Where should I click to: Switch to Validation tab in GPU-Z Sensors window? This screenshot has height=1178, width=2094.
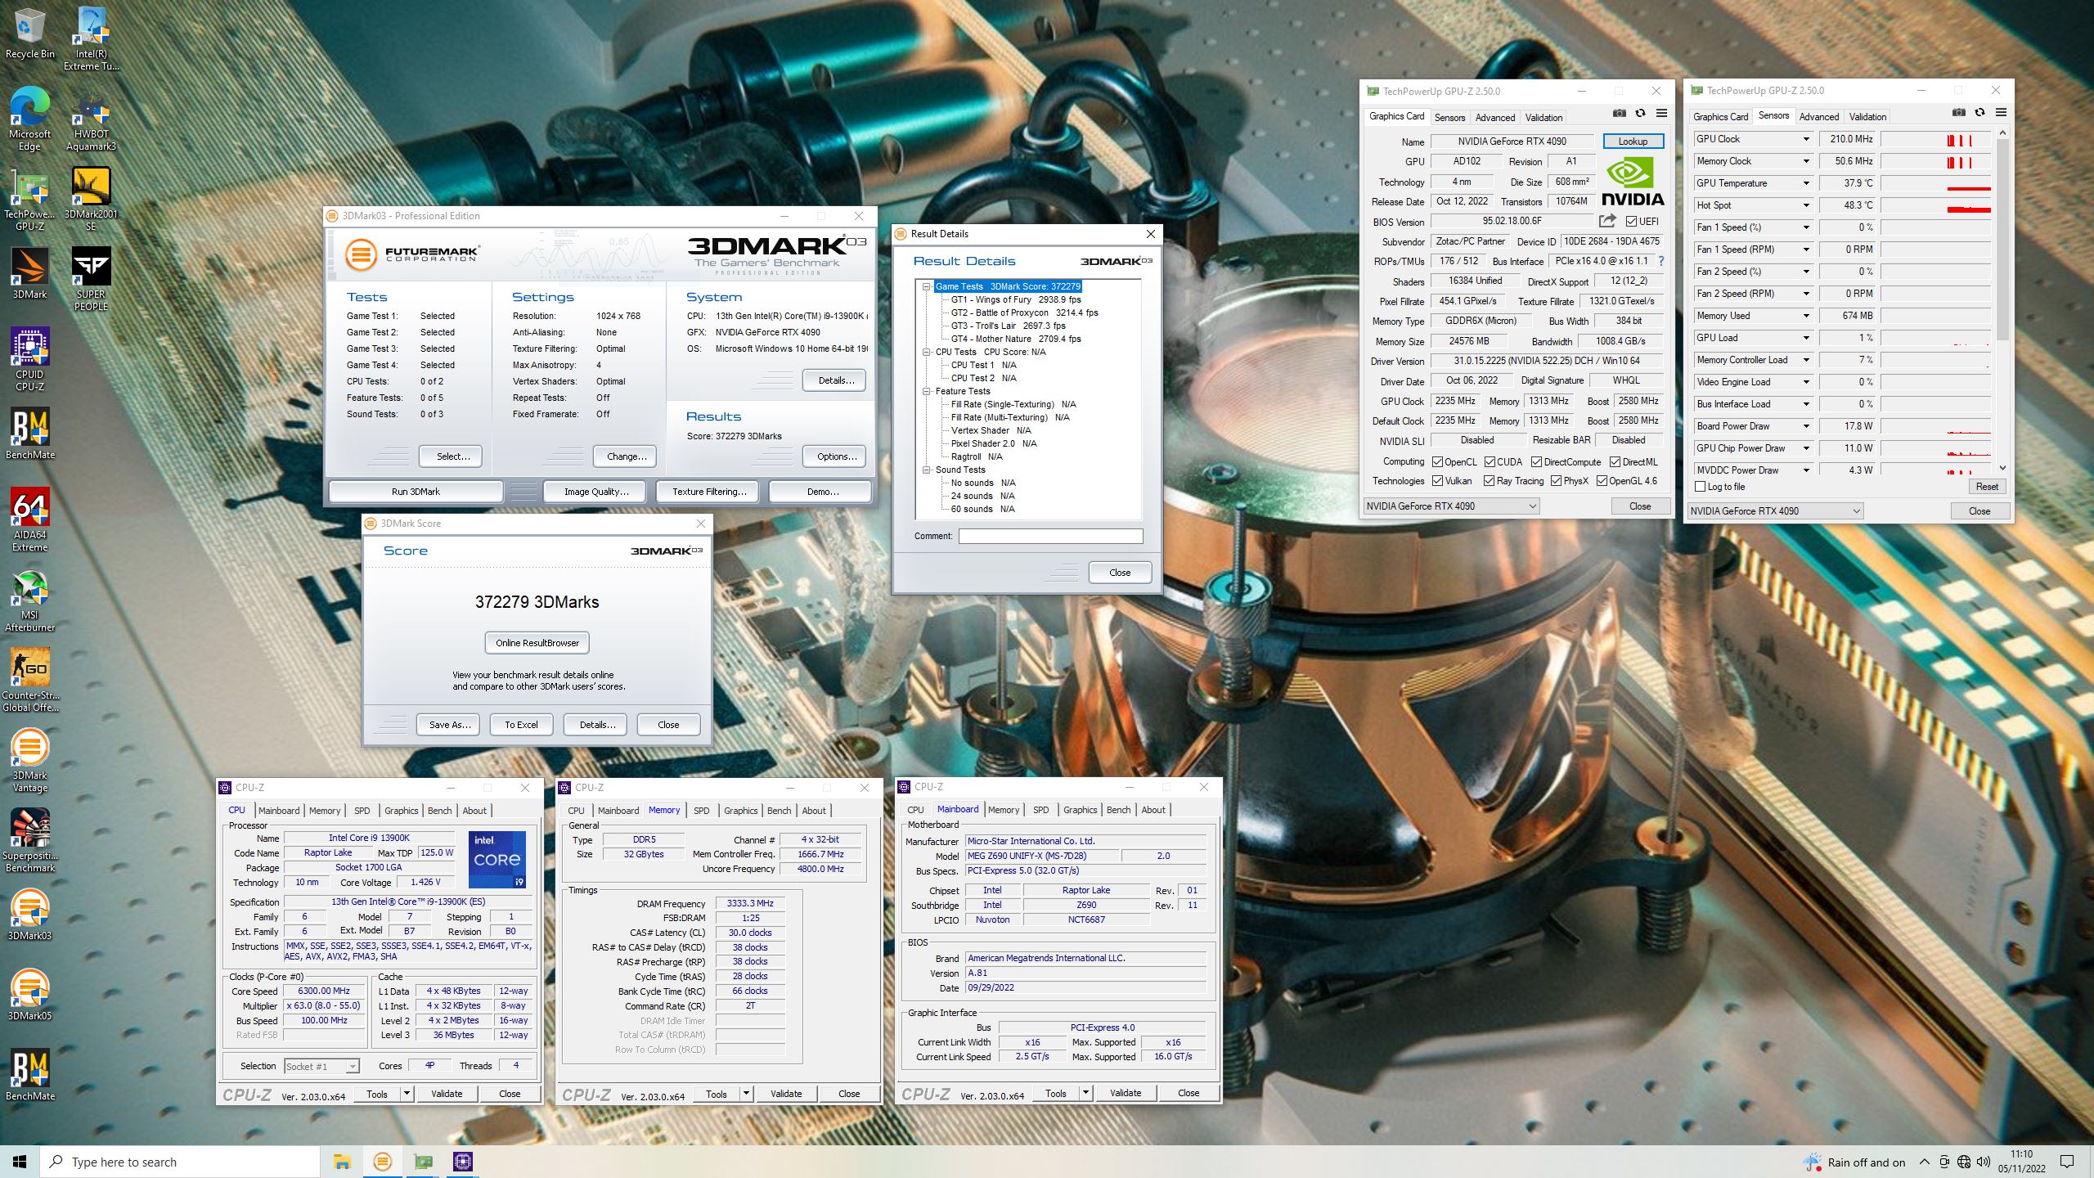pos(1867,117)
